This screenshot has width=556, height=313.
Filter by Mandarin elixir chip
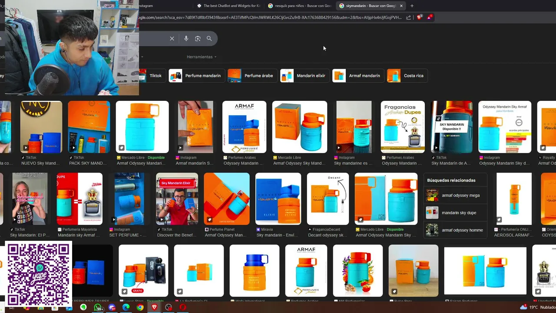[x=305, y=76]
